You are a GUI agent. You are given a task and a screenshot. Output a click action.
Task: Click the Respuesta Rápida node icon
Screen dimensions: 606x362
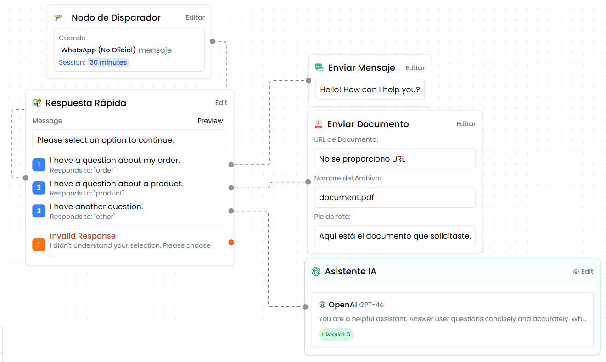pyautogui.click(x=37, y=103)
